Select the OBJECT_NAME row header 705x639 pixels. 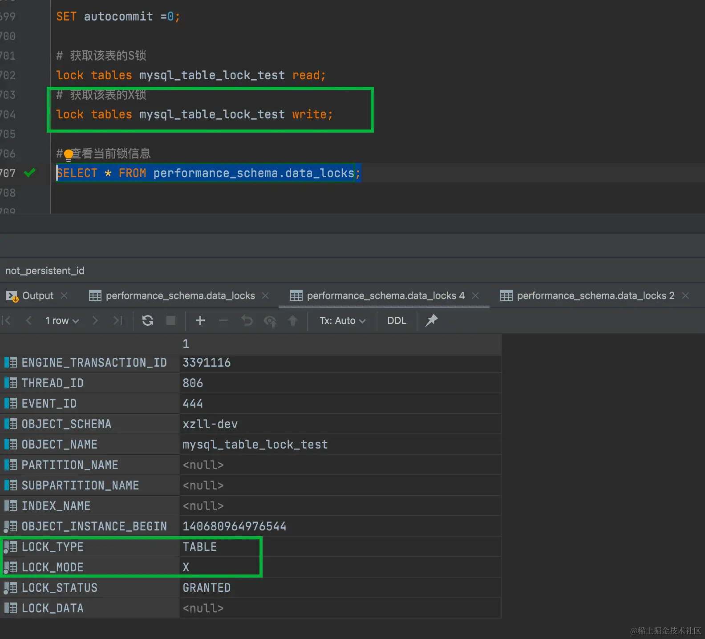89,445
